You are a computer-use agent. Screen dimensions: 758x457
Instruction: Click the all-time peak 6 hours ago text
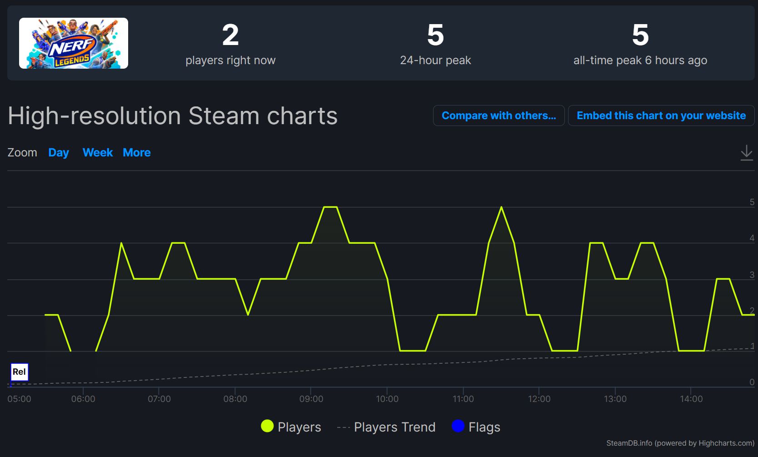640,60
